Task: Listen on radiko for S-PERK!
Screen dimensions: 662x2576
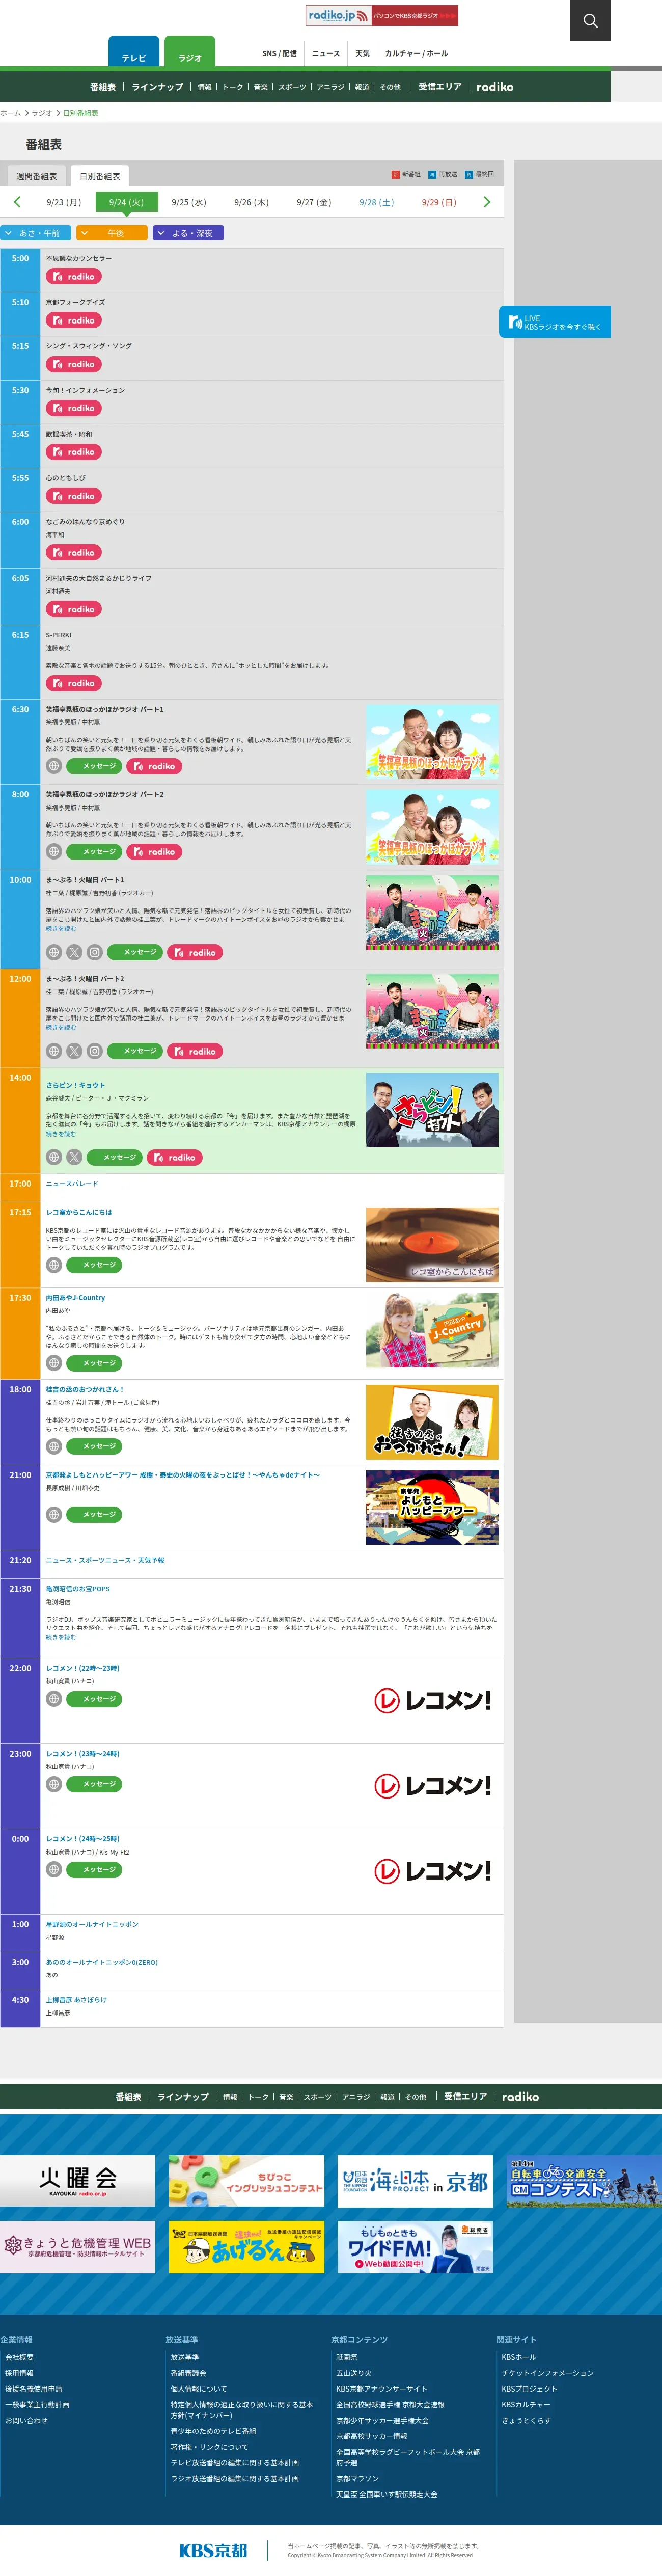Action: tap(74, 684)
